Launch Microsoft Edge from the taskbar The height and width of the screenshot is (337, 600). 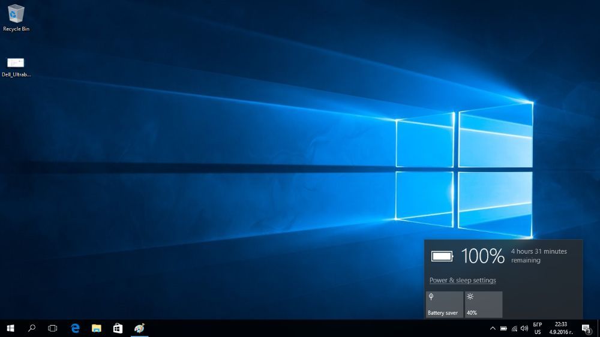(x=76, y=328)
